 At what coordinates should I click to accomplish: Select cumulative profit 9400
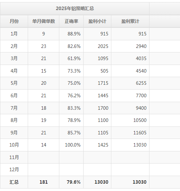point(141,108)
